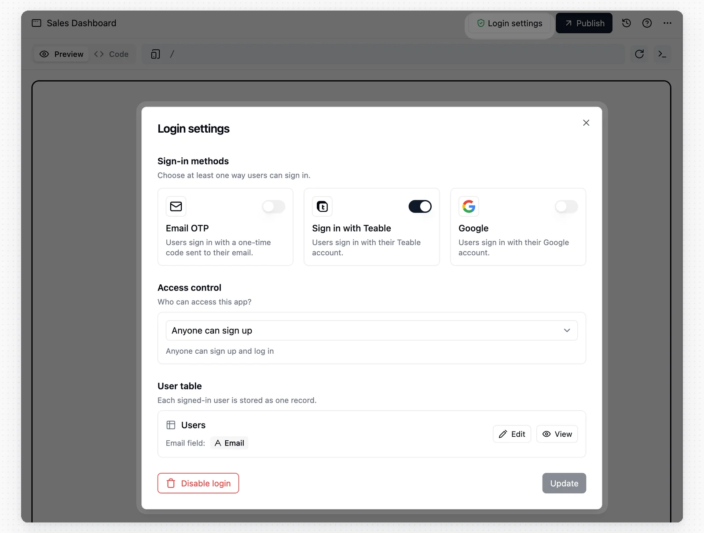Toggle device layout icon in address bar
This screenshot has width=704, height=533.
coord(155,54)
